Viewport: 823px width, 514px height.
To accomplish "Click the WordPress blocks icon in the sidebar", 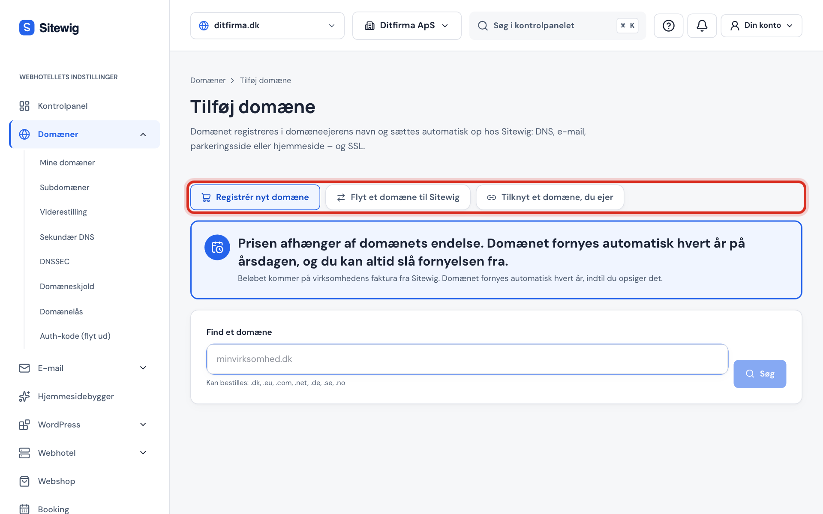I will click(x=24, y=424).
